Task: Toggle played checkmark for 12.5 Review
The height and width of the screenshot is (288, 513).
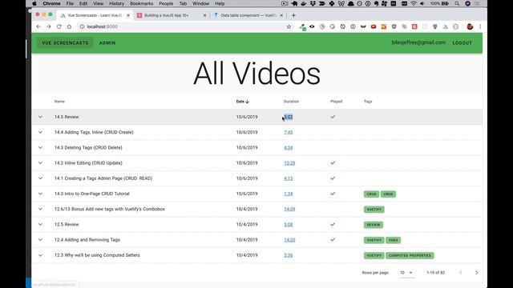Action: (x=333, y=224)
